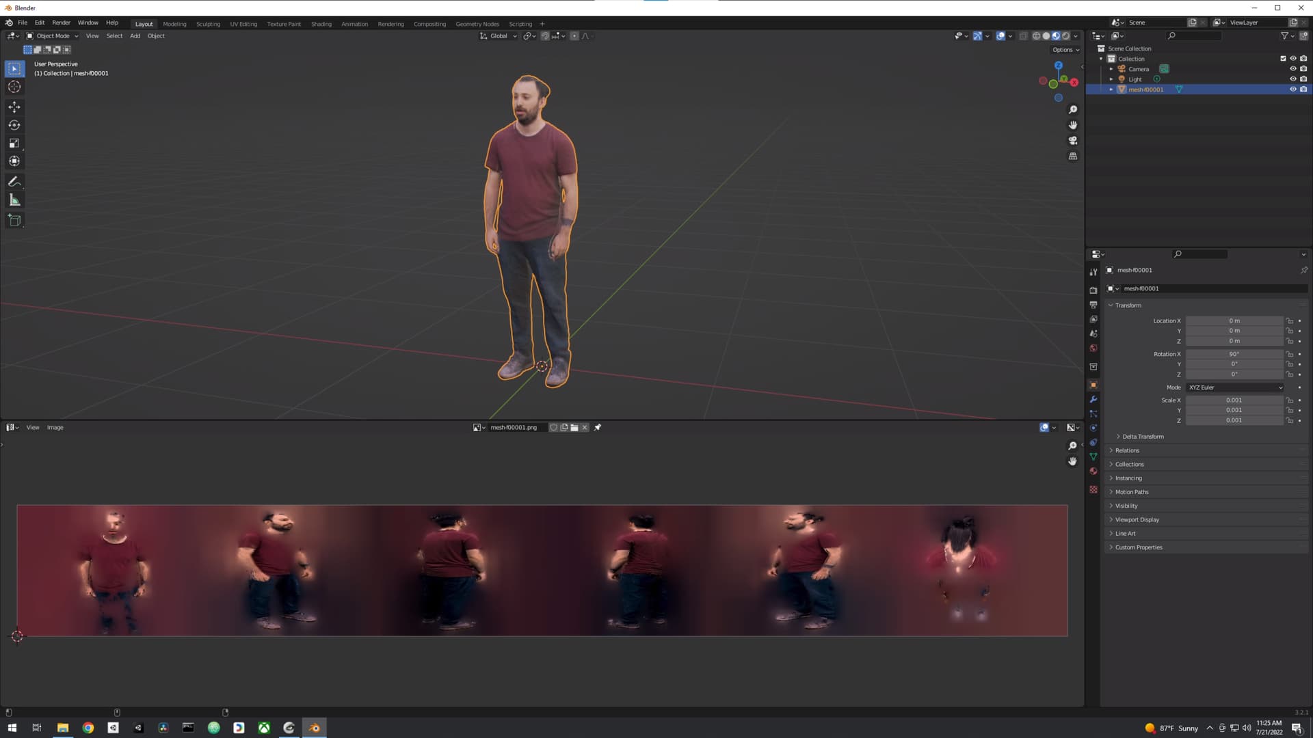Open the Object Mode dropdown
The height and width of the screenshot is (738, 1313).
pyautogui.click(x=53, y=36)
